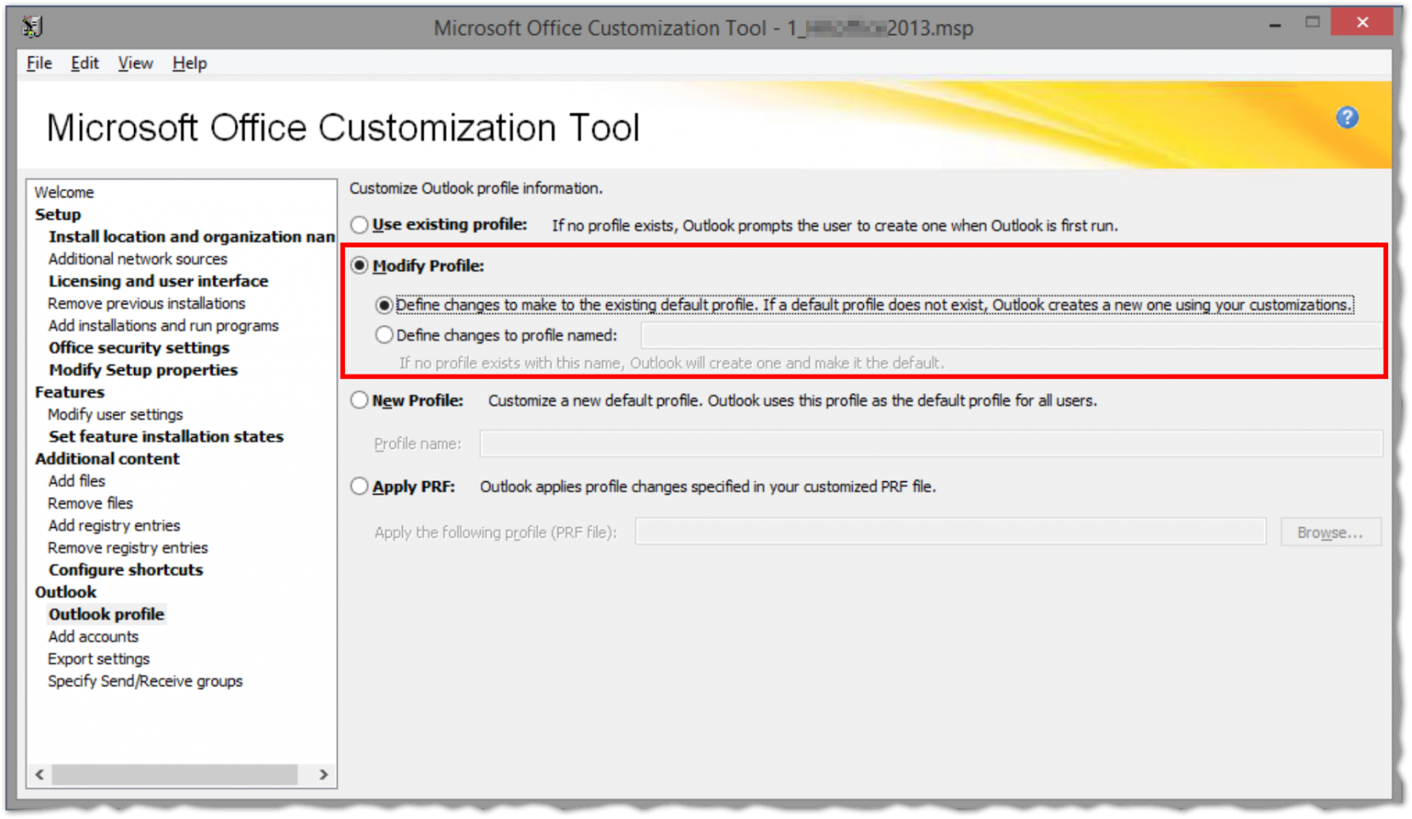Open Specify Send/Receive groups
The width and height of the screenshot is (1412, 819).
tap(145, 680)
